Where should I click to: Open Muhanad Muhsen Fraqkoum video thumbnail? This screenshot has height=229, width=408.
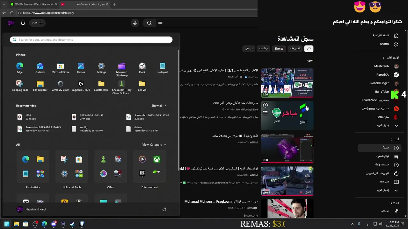tap(287, 209)
